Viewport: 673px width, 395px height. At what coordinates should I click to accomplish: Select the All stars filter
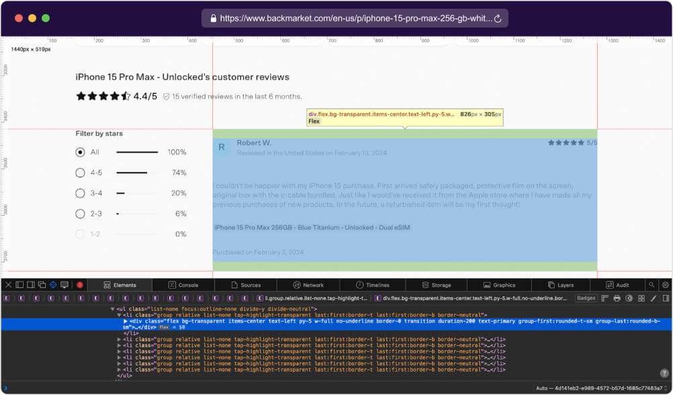(x=80, y=152)
